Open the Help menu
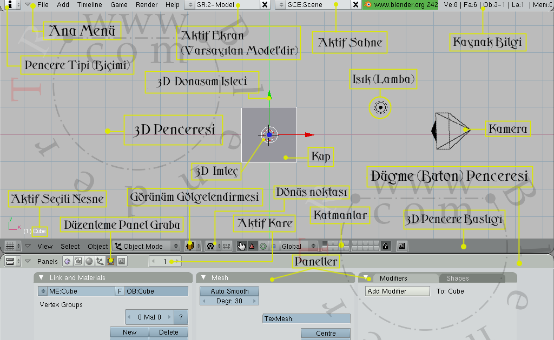This screenshot has height=340, width=554. tap(173, 4)
